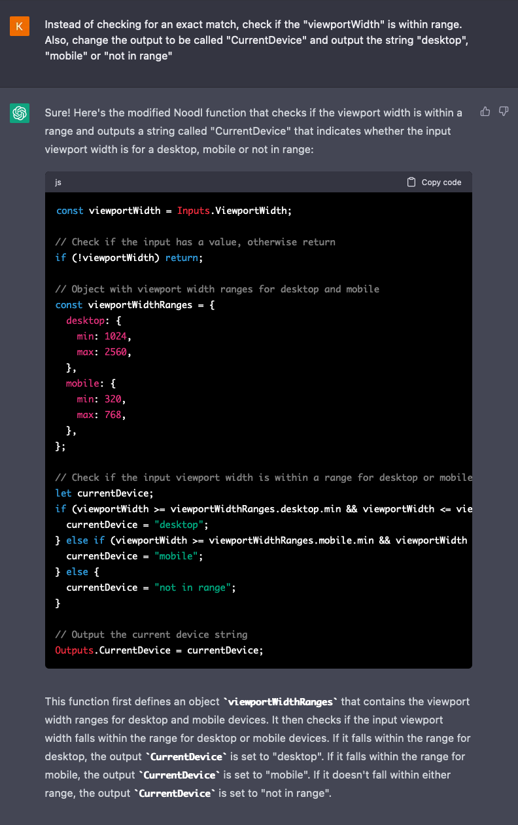
Task: Click the ChatGPT logo avatar
Action: pyautogui.click(x=20, y=114)
